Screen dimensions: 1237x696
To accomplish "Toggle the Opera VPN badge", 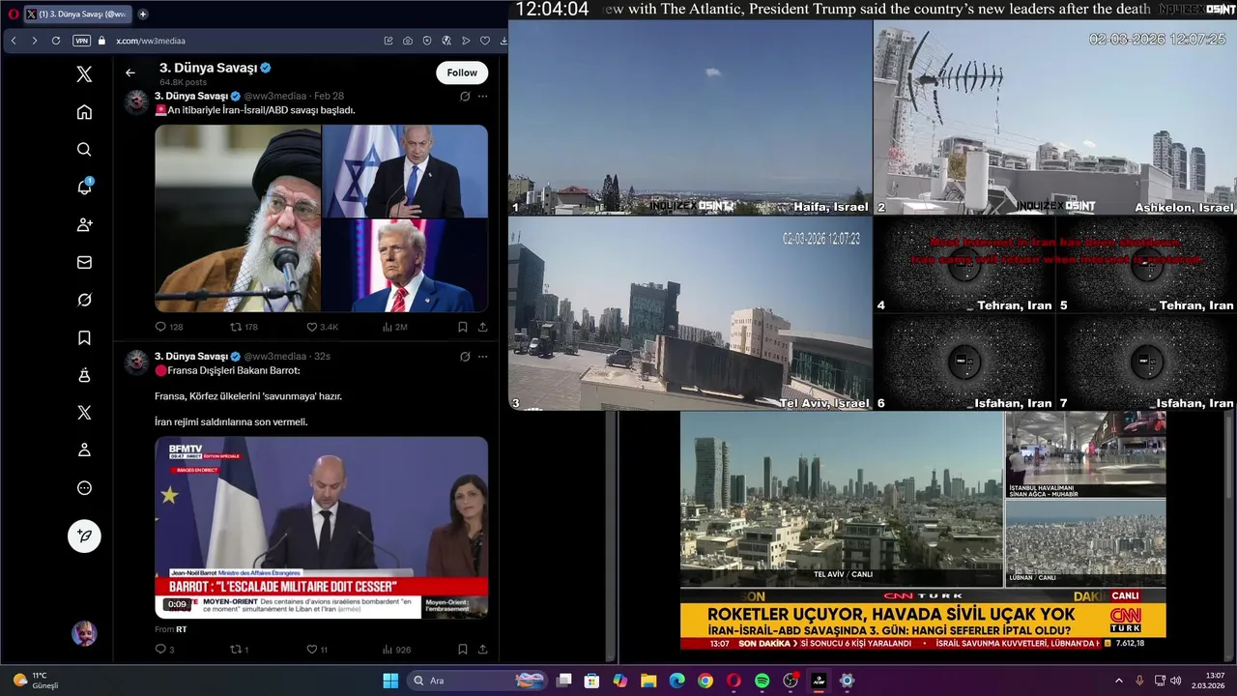I will coord(82,41).
